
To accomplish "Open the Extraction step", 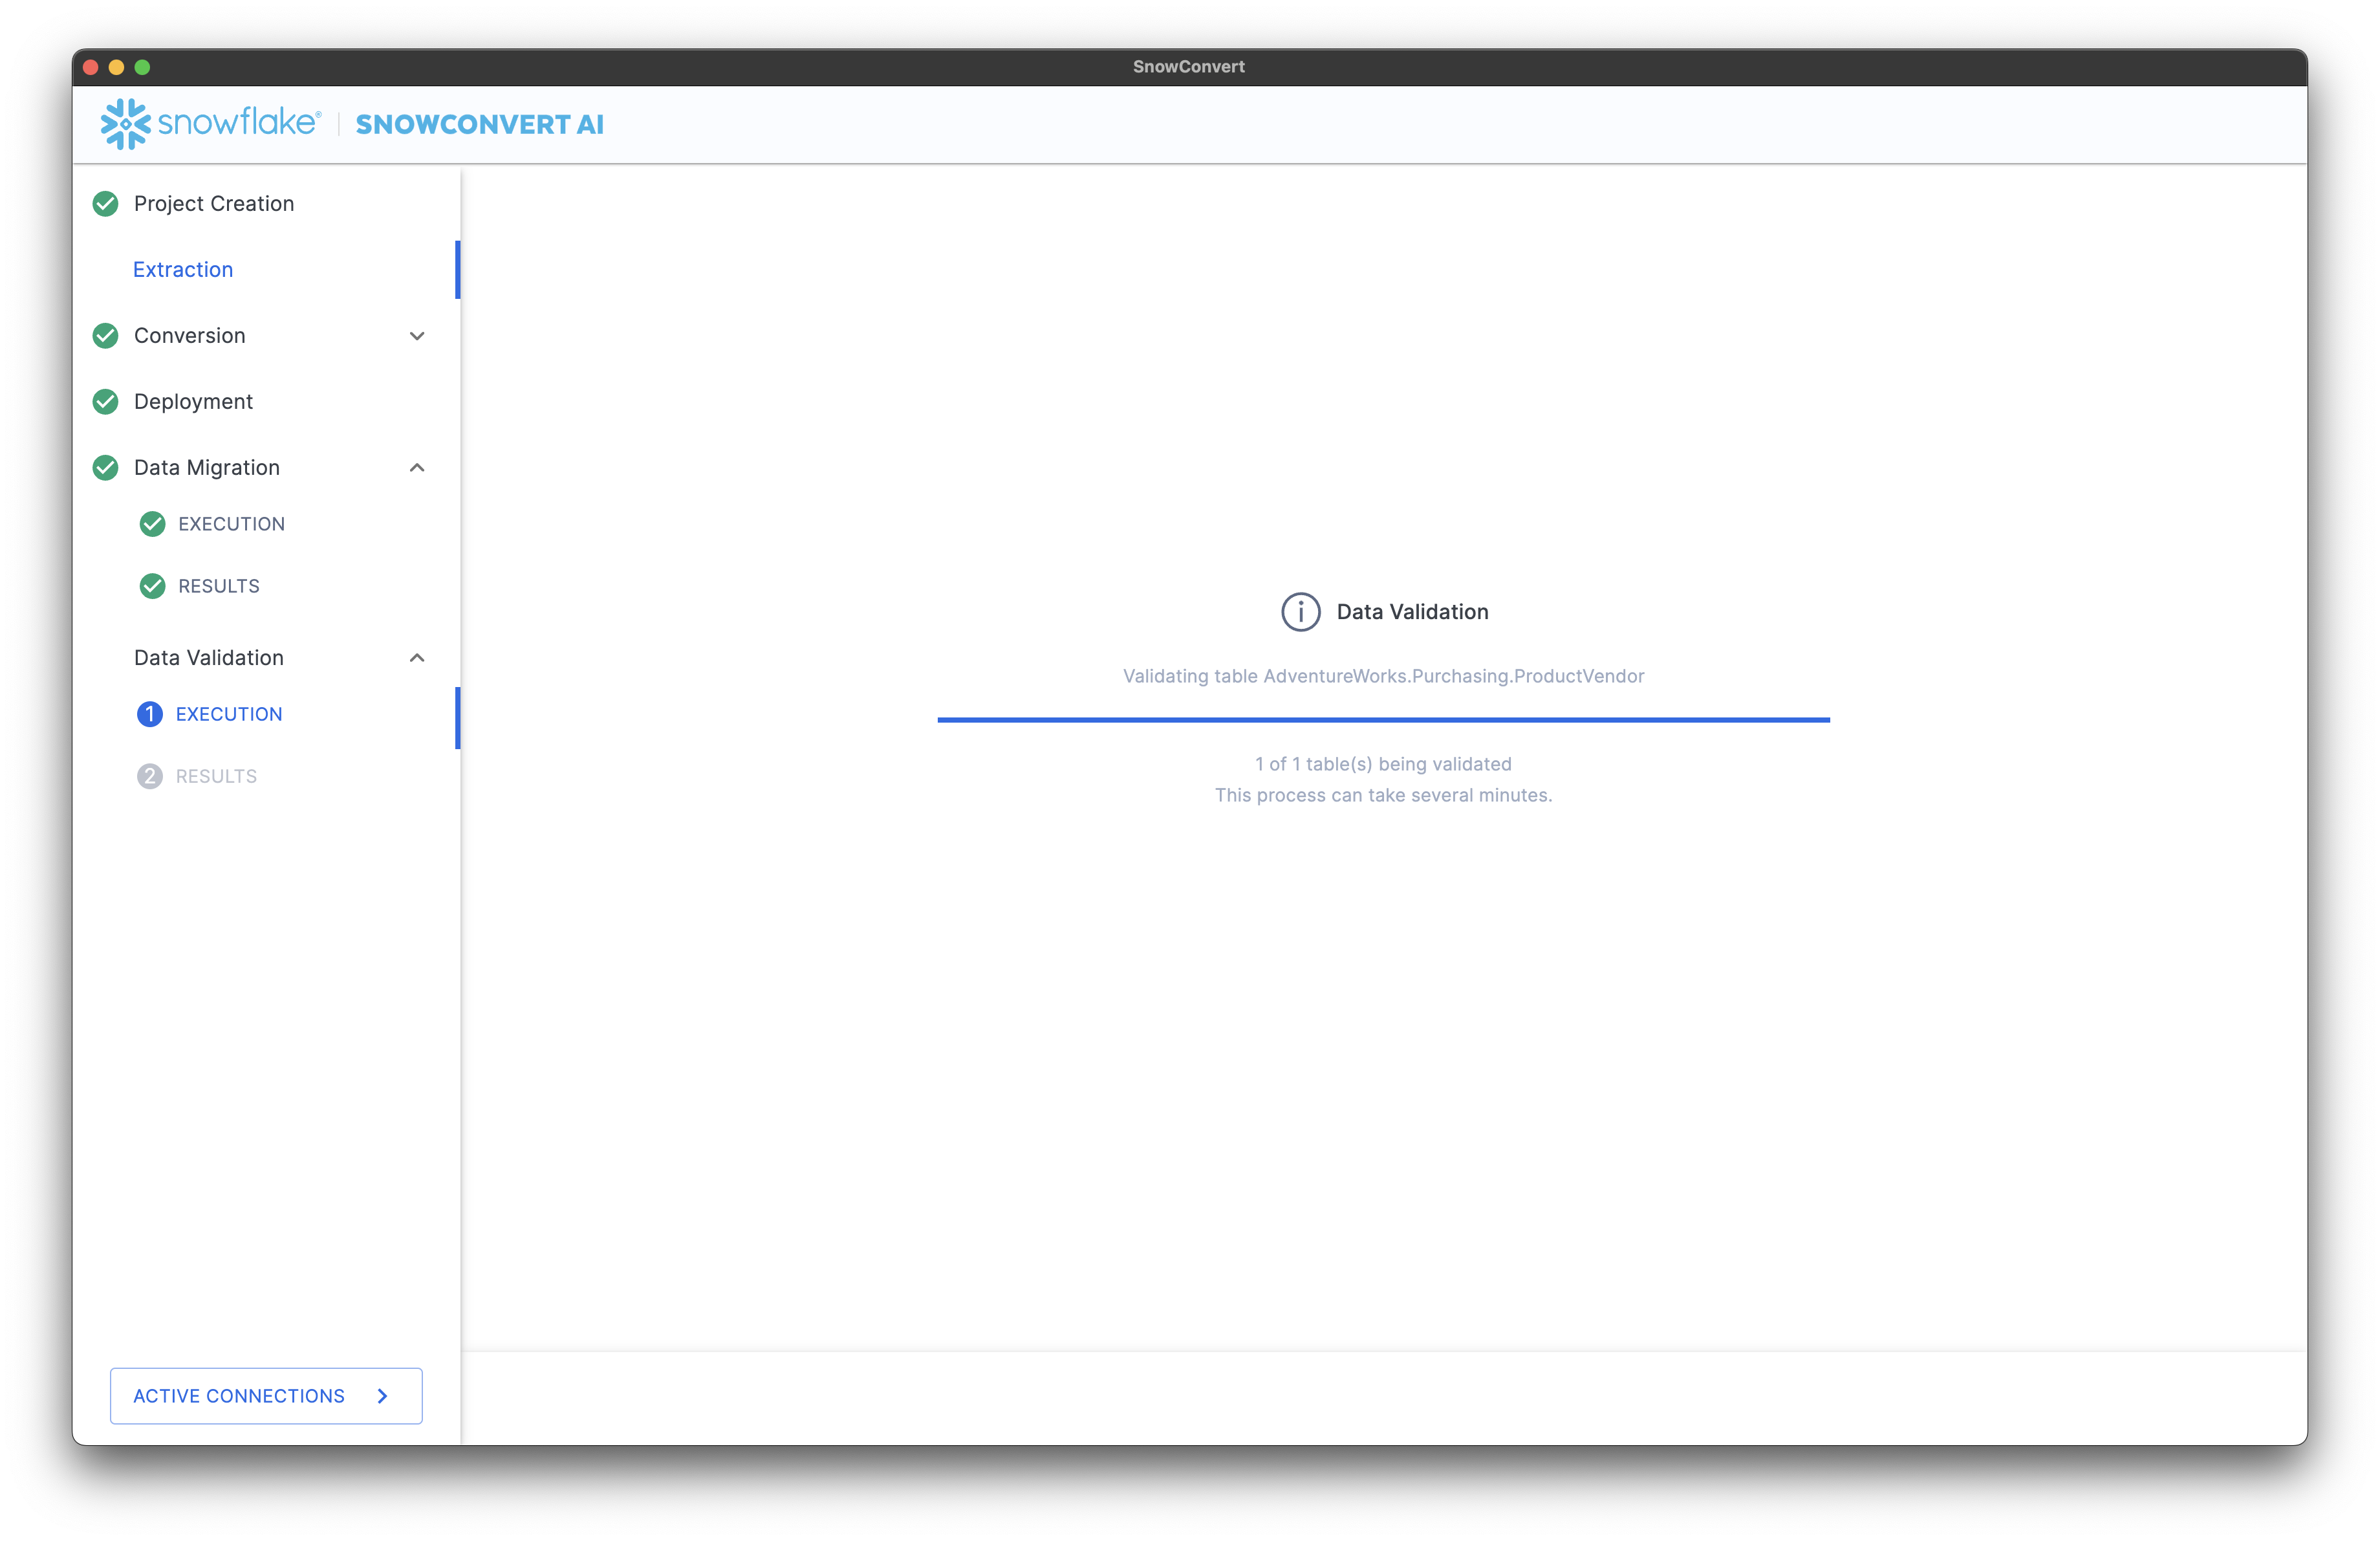I will (183, 270).
